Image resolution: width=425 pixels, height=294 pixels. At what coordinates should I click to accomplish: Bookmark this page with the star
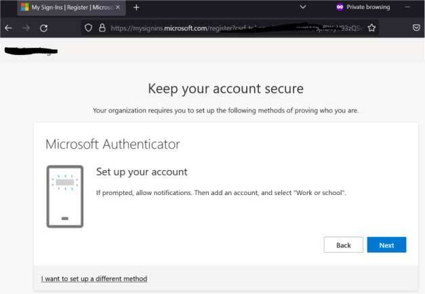click(371, 28)
